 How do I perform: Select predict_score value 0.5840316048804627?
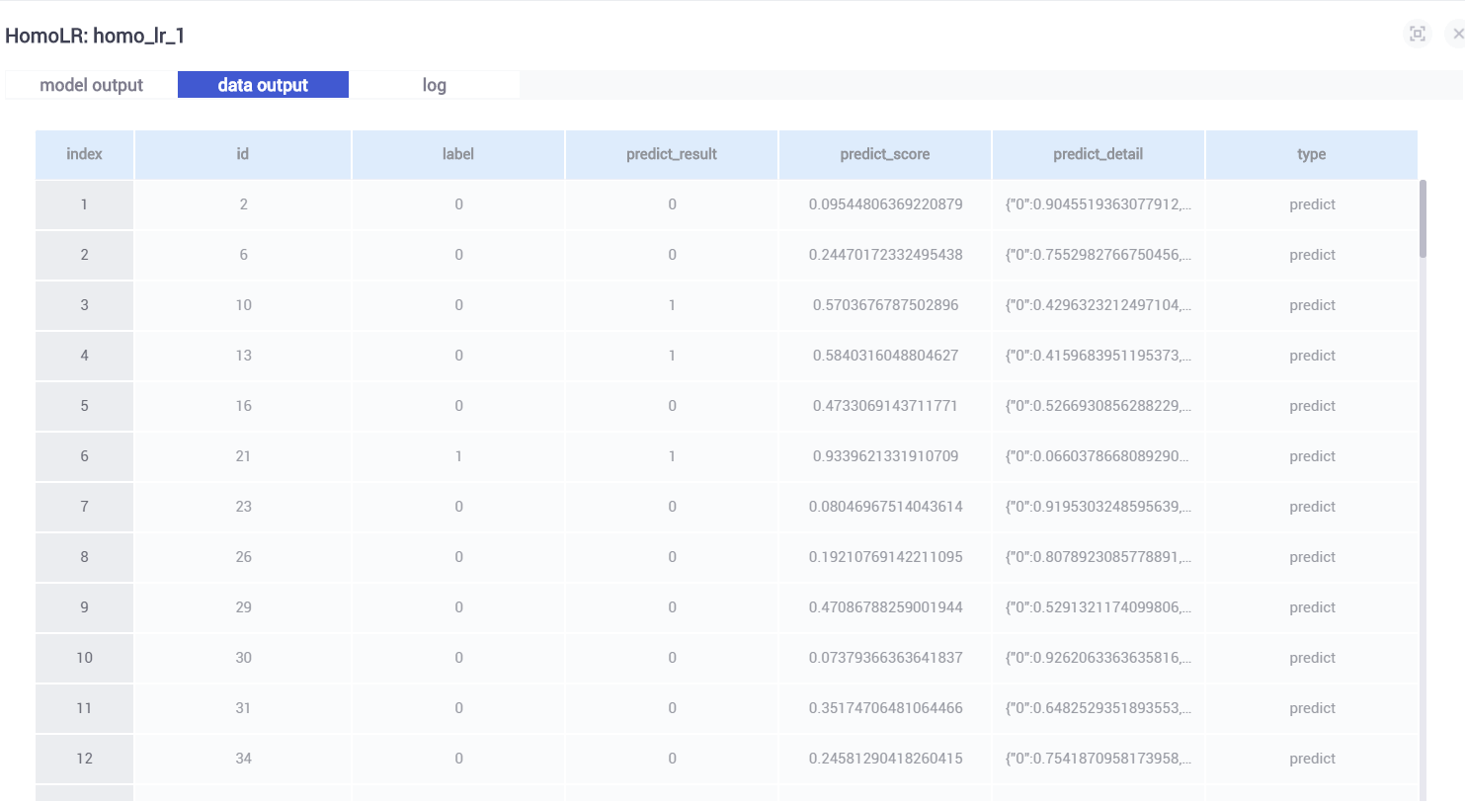(x=885, y=356)
